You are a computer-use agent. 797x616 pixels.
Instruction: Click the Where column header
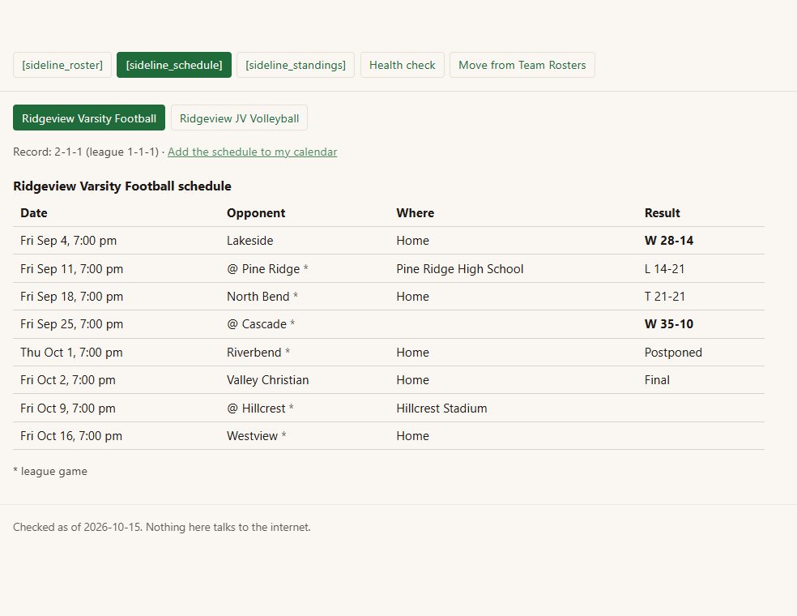tap(415, 213)
